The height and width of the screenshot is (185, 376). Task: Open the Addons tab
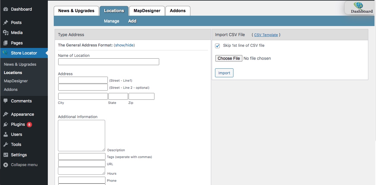(x=178, y=11)
